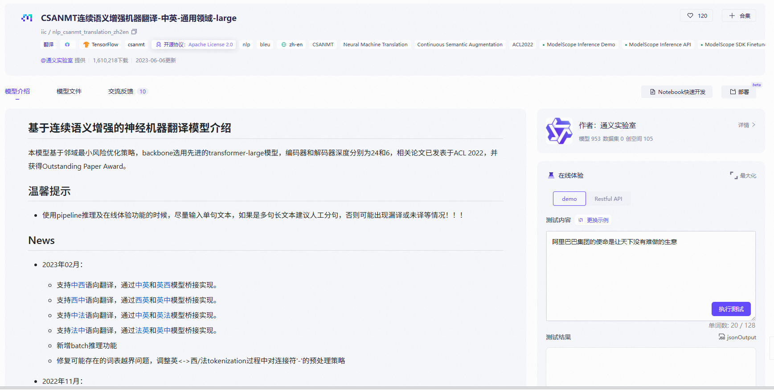The width and height of the screenshot is (774, 390).
Task: Click the license badge icon beside 开源协议
Action: tap(159, 45)
